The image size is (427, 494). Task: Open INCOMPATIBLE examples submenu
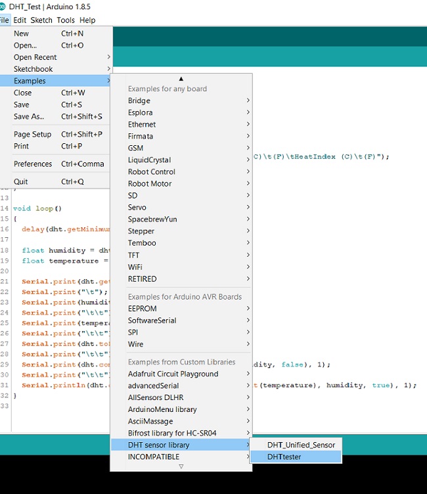point(181,457)
